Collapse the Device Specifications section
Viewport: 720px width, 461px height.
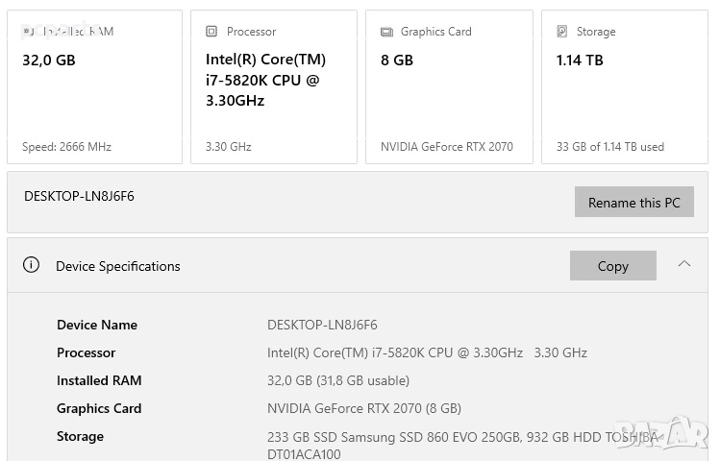(684, 264)
